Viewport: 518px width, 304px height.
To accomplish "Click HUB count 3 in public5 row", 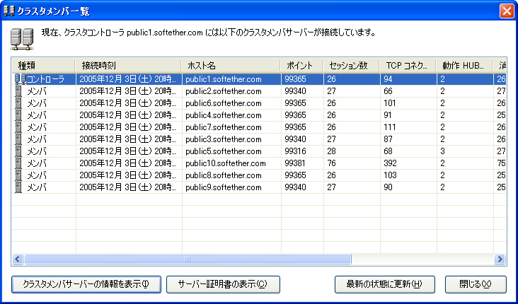I will coord(443,151).
